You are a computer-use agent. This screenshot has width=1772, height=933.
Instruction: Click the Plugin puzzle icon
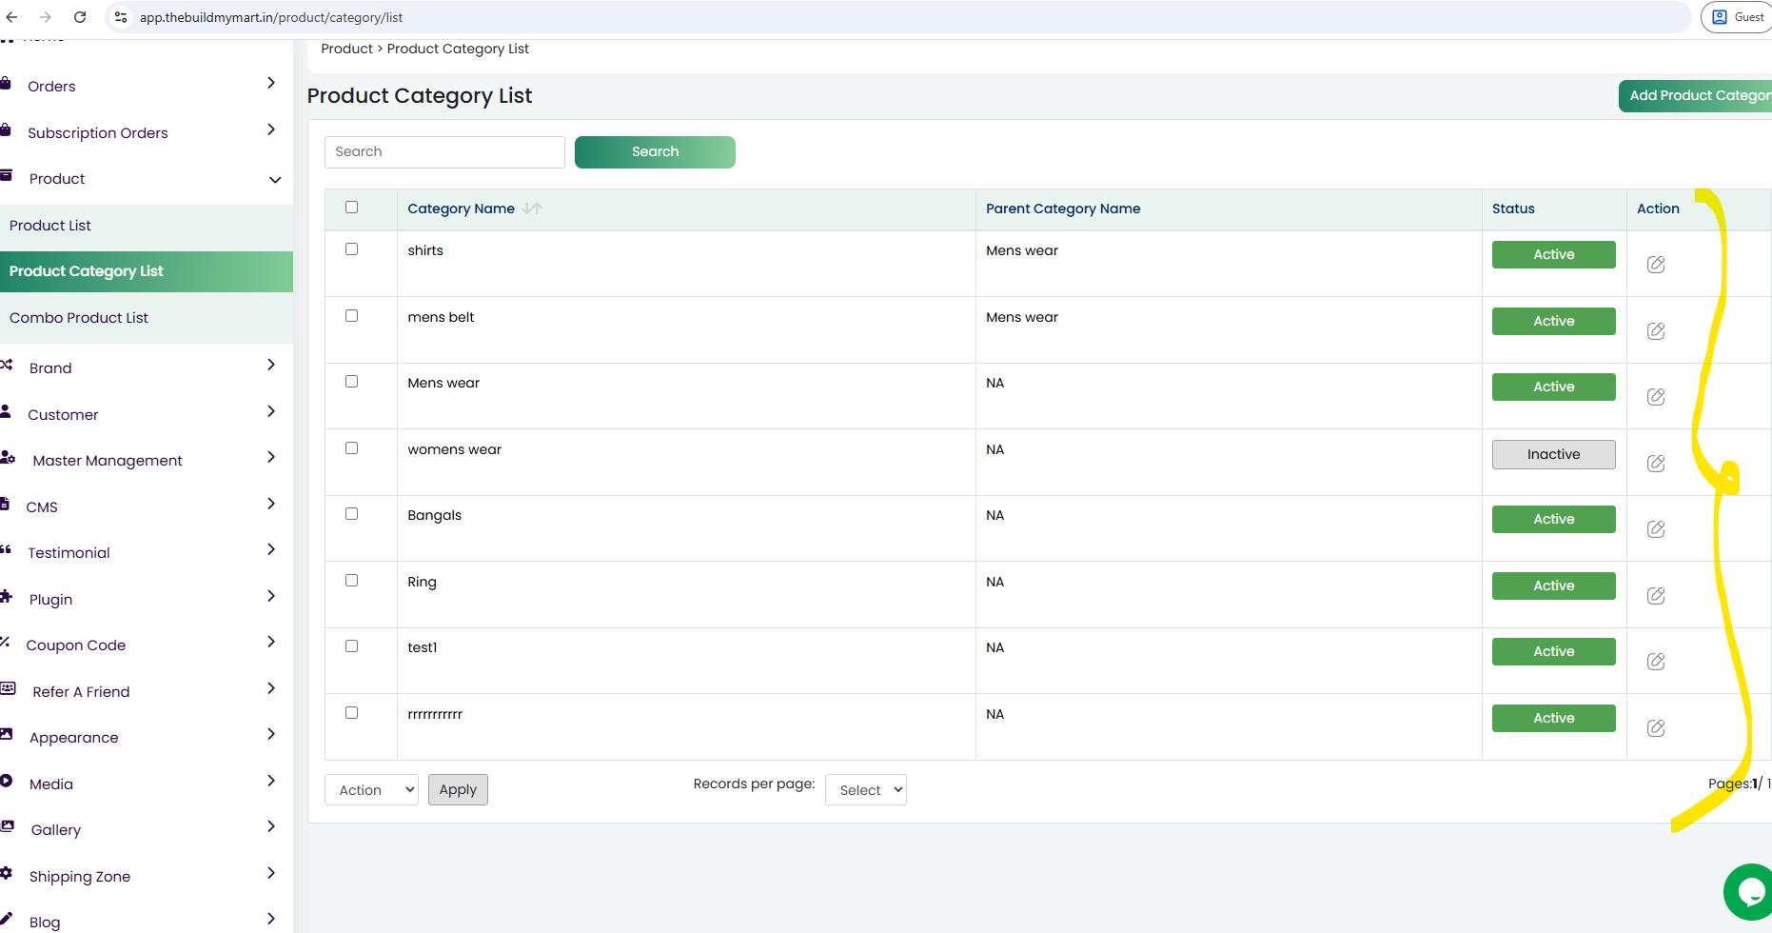(x=7, y=597)
